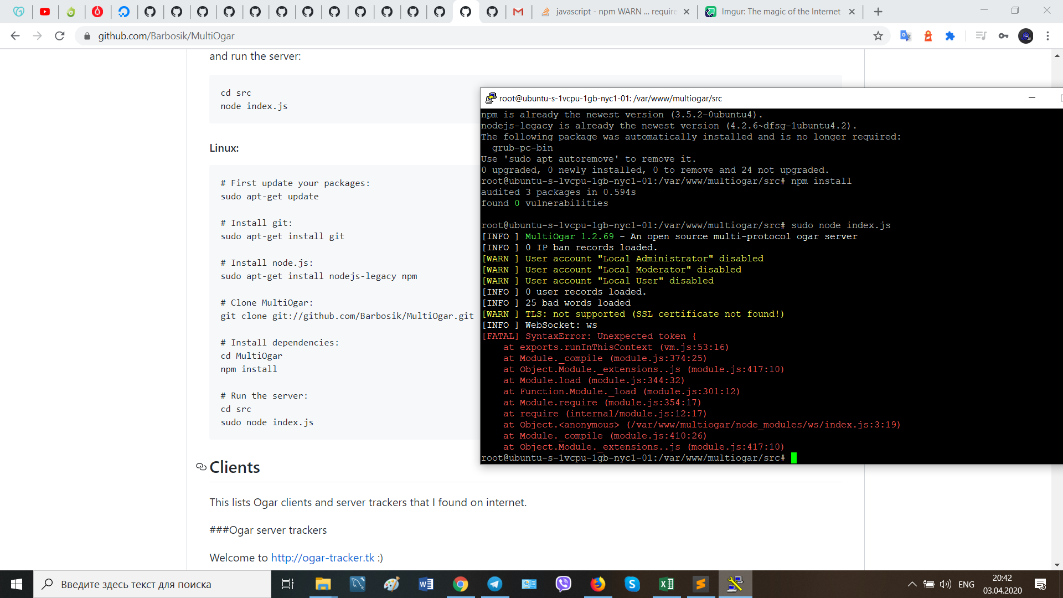The height and width of the screenshot is (598, 1063).
Task: Open the Paint palette app in taskbar
Action: pyautogui.click(x=391, y=584)
